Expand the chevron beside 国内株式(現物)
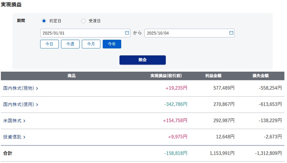This screenshot has height=163, width=287. point(37,88)
